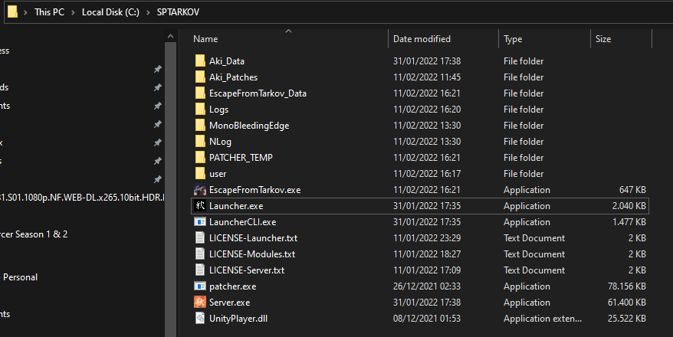Viewport: 673px width, 337px height.
Task: Click the 25.522 KB size value
Action: pyautogui.click(x=627, y=318)
